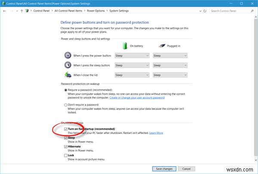Click the scrollbar down arrow

(x=256, y=160)
